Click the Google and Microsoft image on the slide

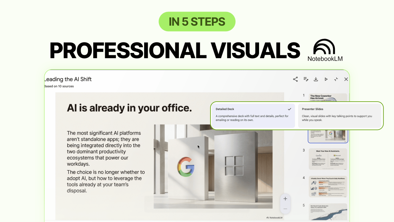213,166
